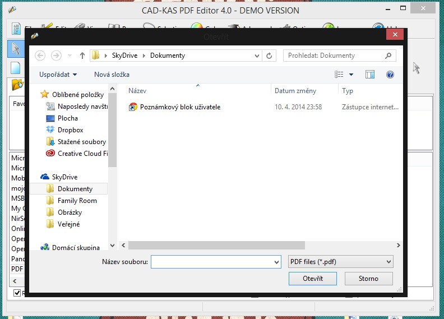Toggle the checkbox at PDF Editor bottom
The width and height of the screenshot is (444, 319).
[x=17, y=293]
